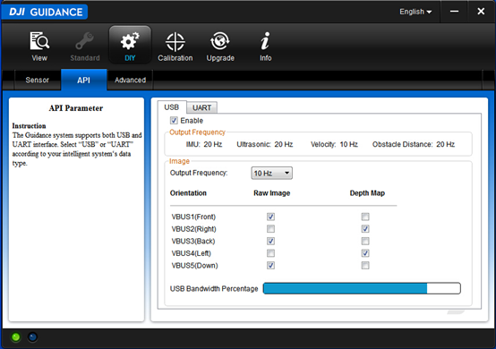This screenshot has width=496, height=349.
Task: Click the DJI GUIDANCE logo
Action: 45,12
